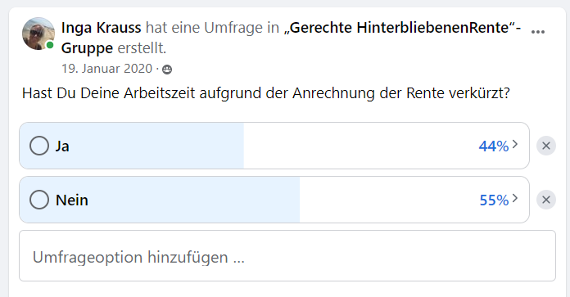Click the green online status dot
This screenshot has width=570, height=297.
pos(50,45)
